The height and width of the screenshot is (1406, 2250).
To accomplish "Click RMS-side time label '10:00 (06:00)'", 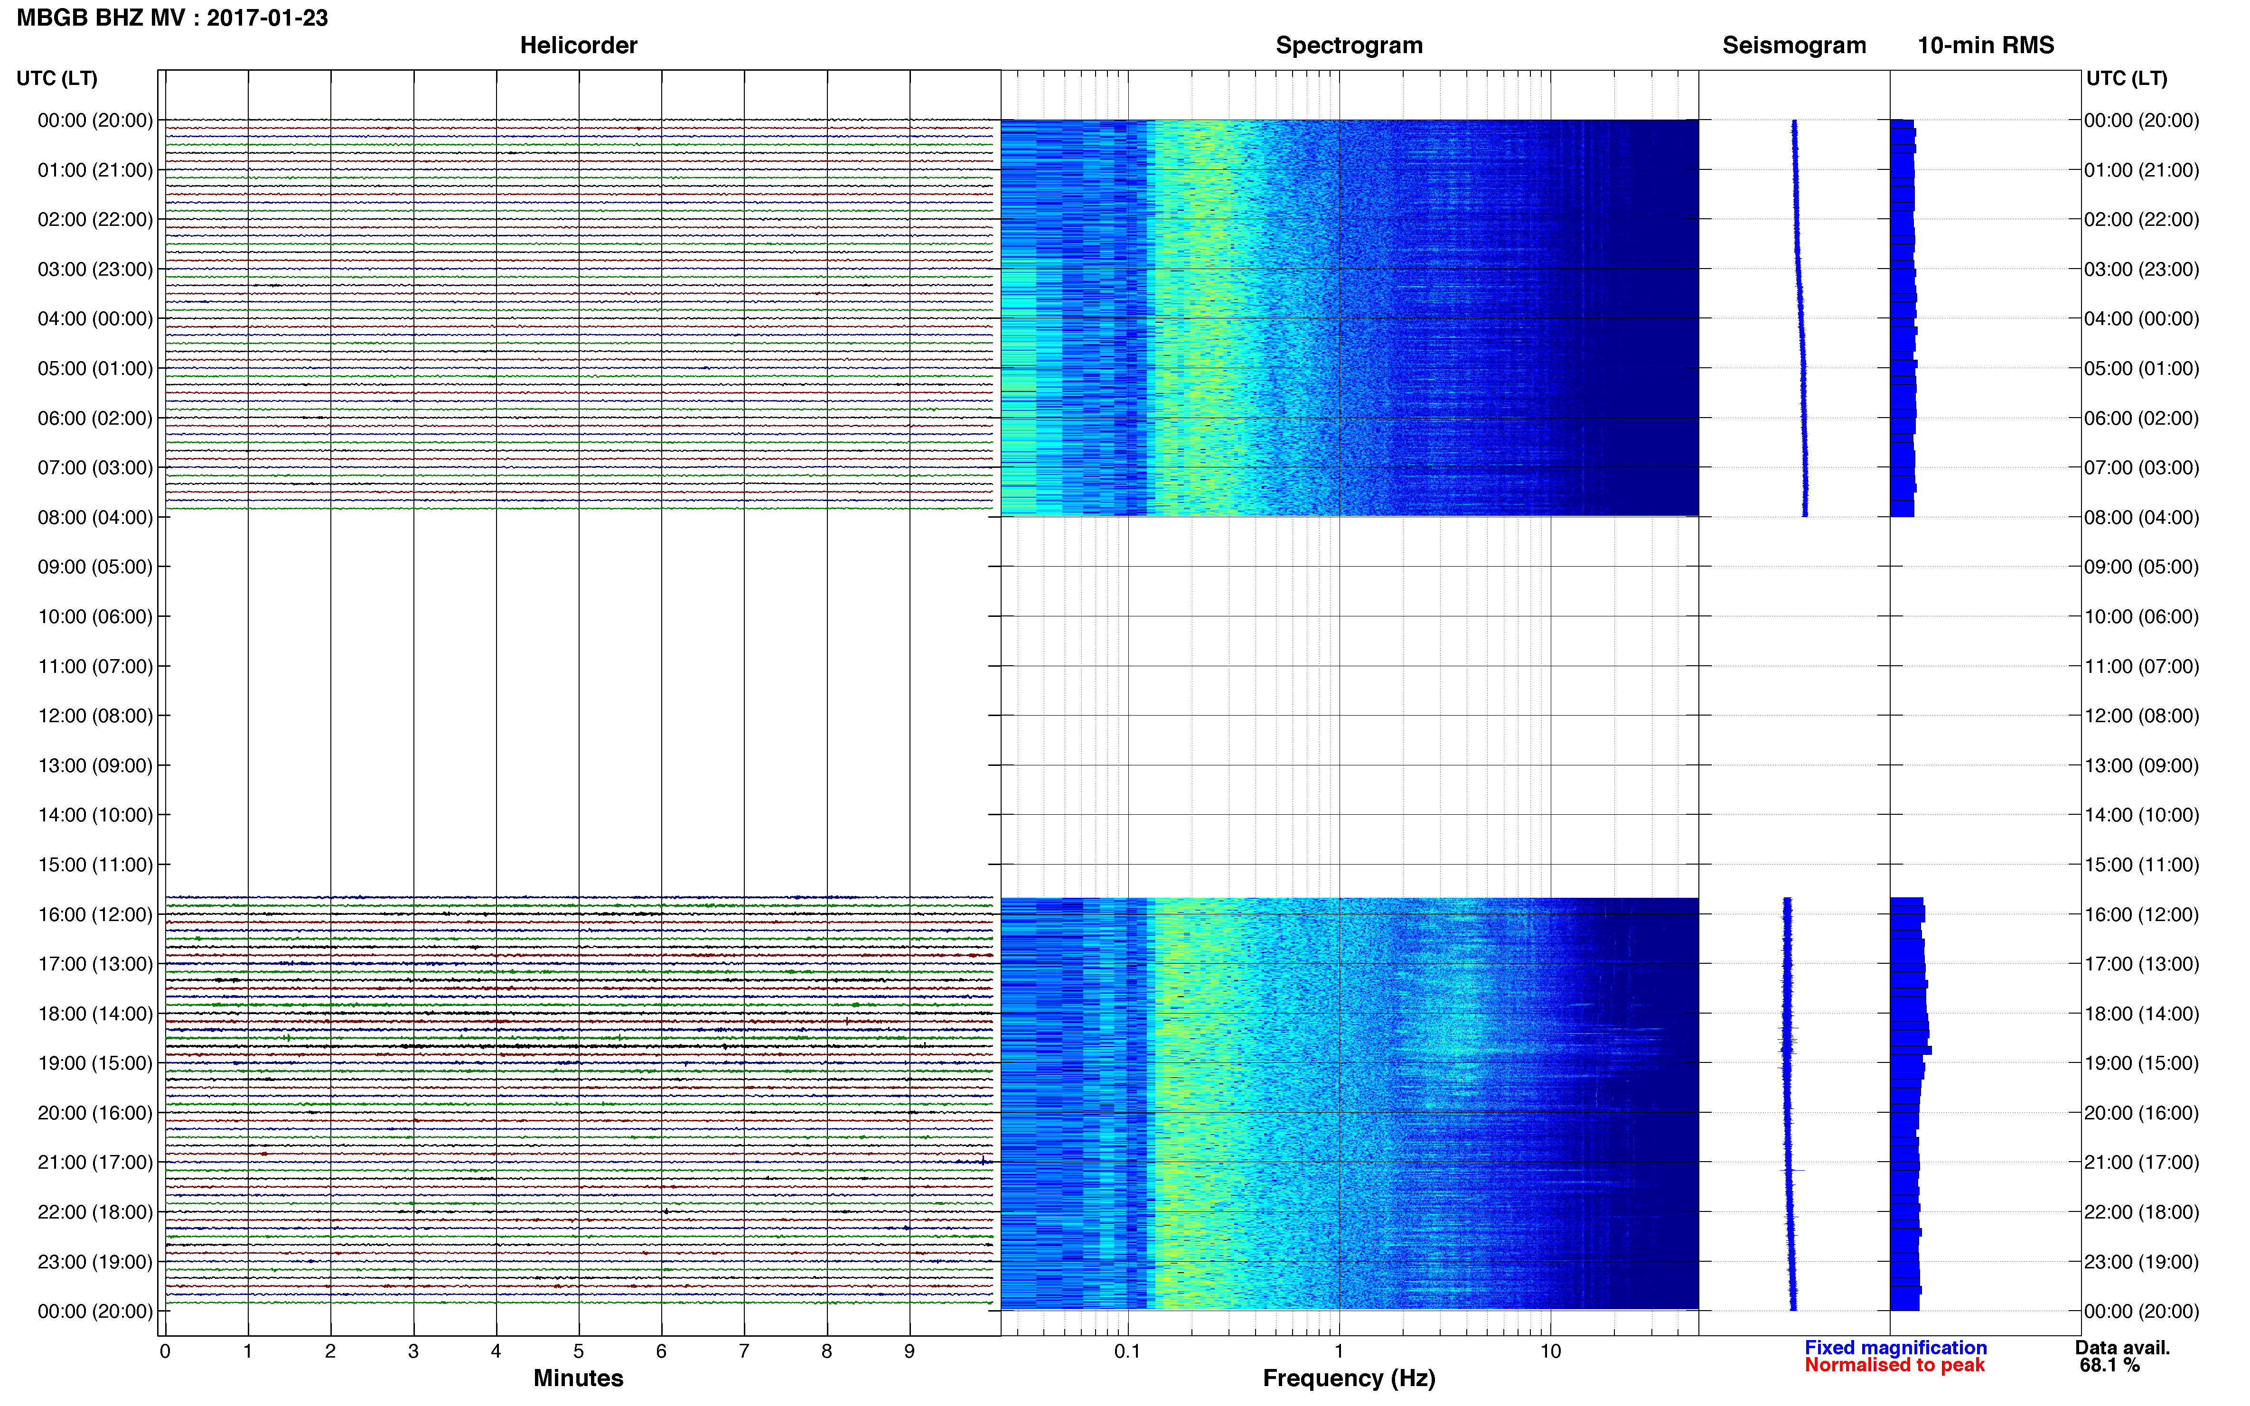I will [2141, 616].
